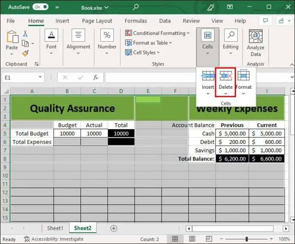Select cell B5 with value 10000
This screenshot has width=295, height=244.
[67, 134]
